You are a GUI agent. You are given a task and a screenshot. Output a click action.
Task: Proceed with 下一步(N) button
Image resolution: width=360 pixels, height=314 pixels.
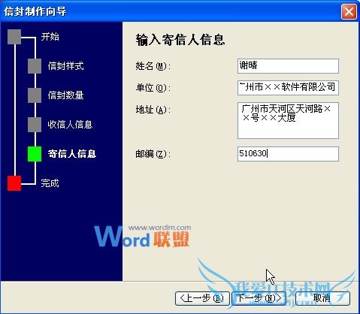click(259, 298)
